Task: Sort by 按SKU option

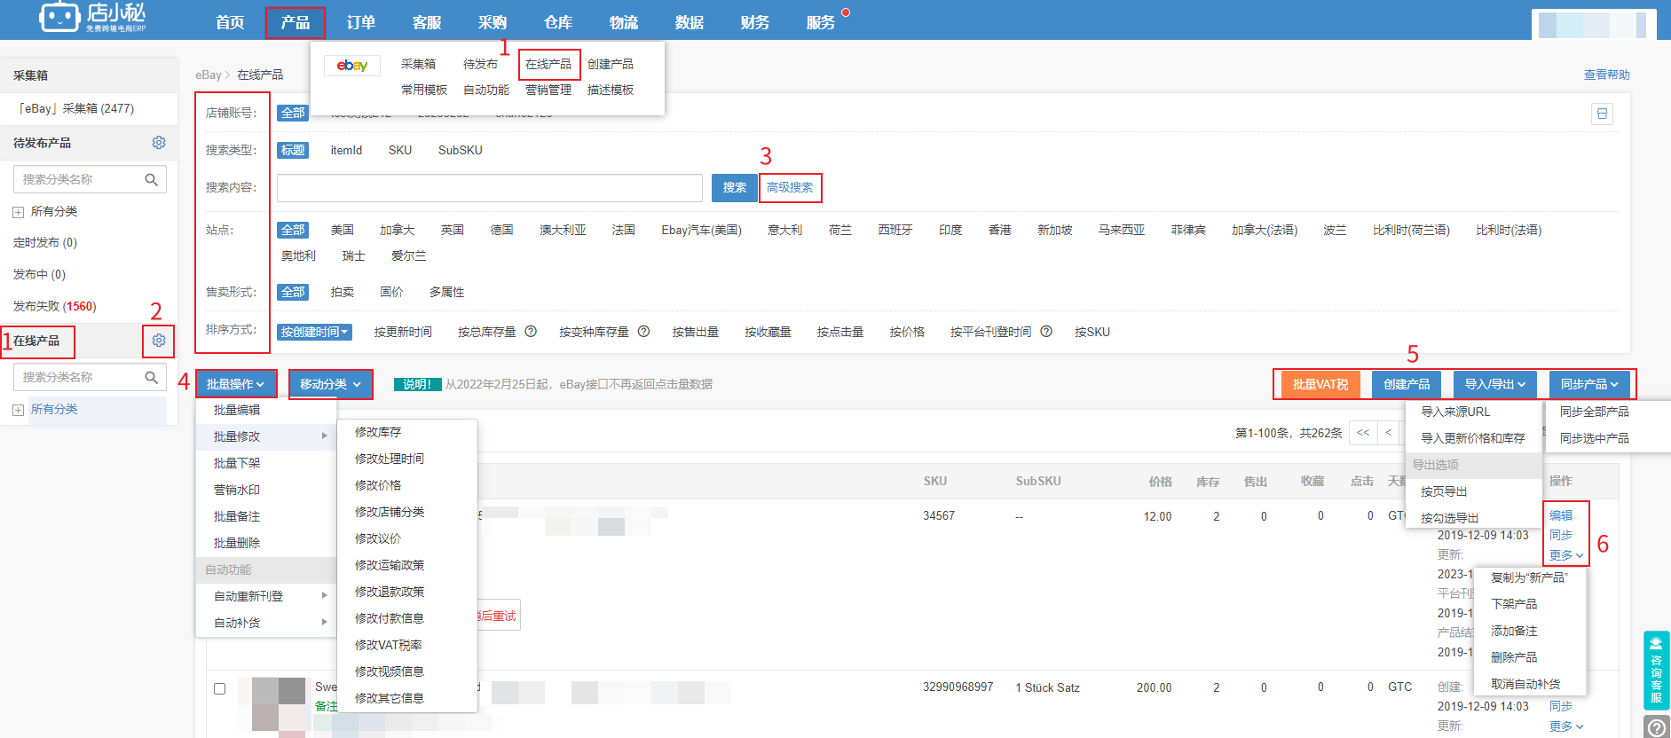Action: pyautogui.click(x=1092, y=332)
